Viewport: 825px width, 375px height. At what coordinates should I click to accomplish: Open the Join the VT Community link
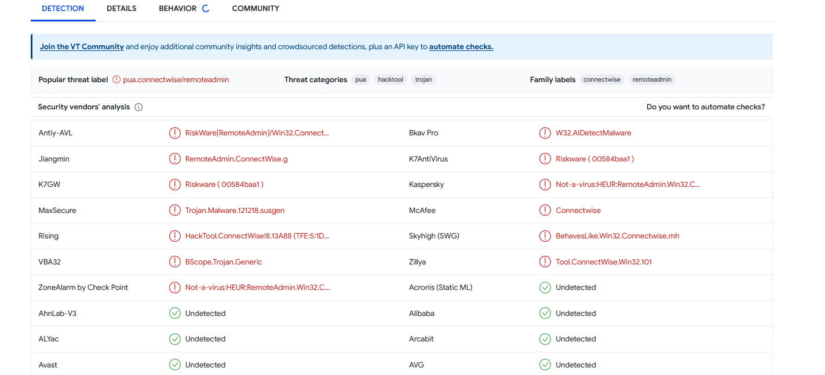tap(82, 47)
